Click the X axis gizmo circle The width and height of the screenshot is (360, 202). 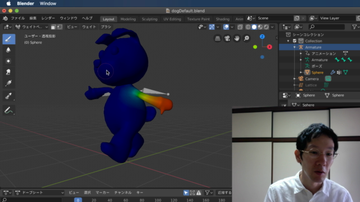pos(269,47)
